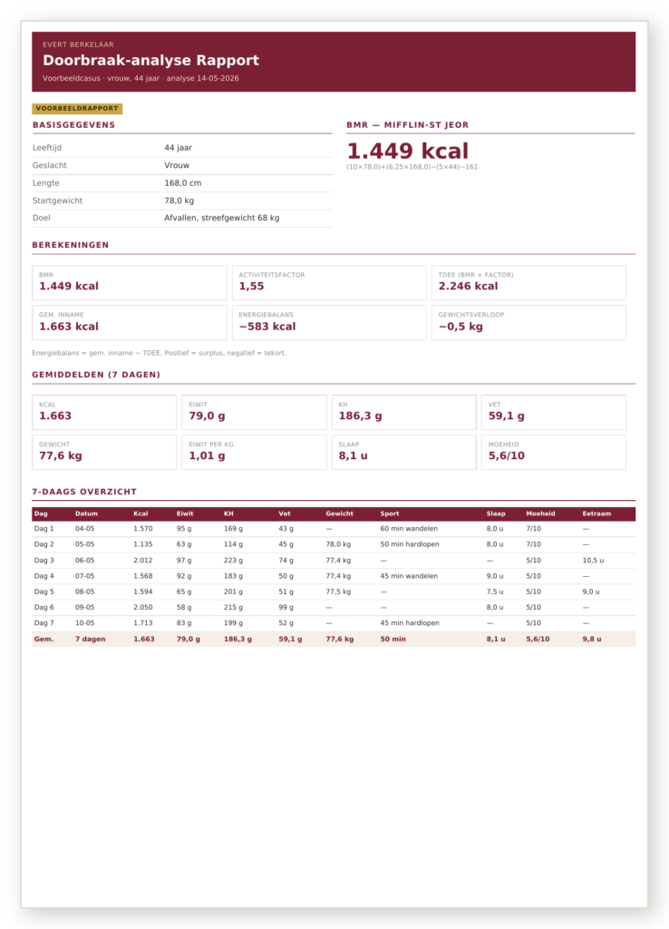Click the '10,5 u' eetraam value
669x929 pixels.
593,560
